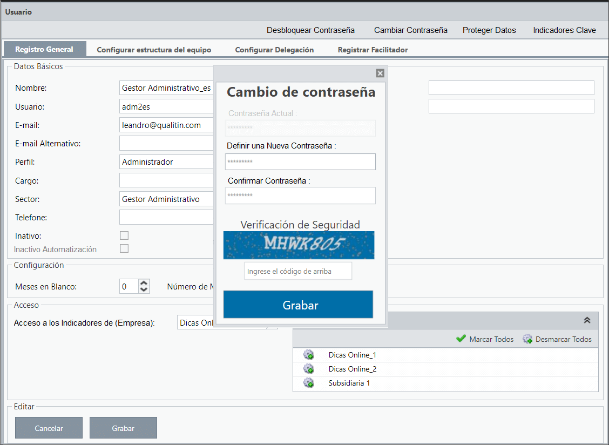
Task: Open the Perfil Administrador combo box
Action: [x=167, y=161]
